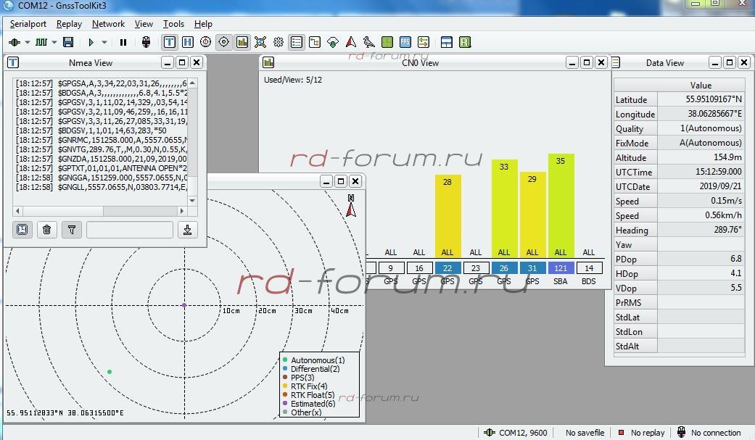The height and width of the screenshot is (440, 755).
Task: Click the Nmea View scroll up arrow
Action: (x=192, y=83)
